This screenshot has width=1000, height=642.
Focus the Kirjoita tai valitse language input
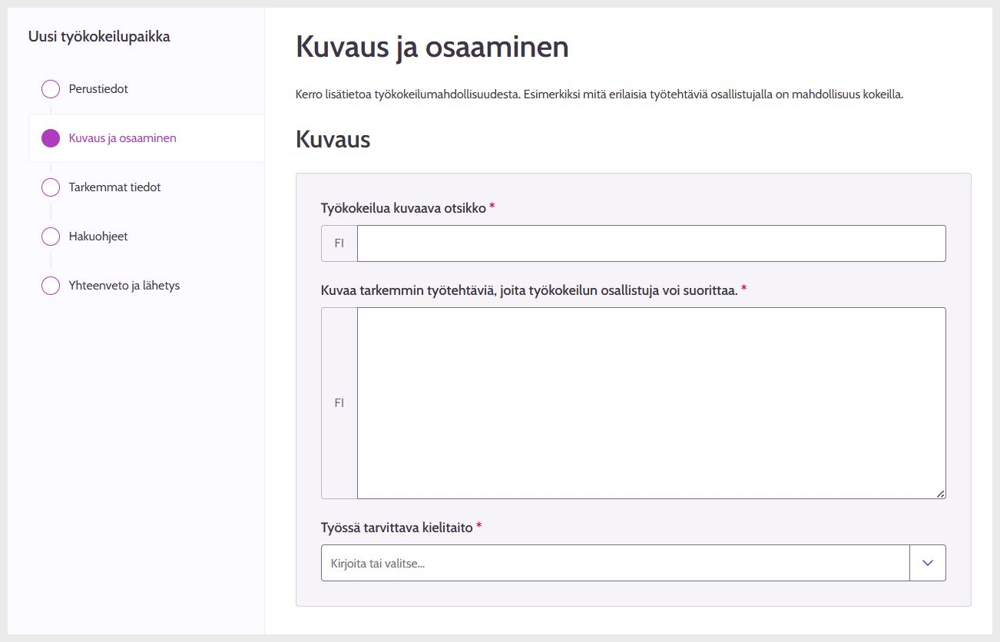(615, 563)
